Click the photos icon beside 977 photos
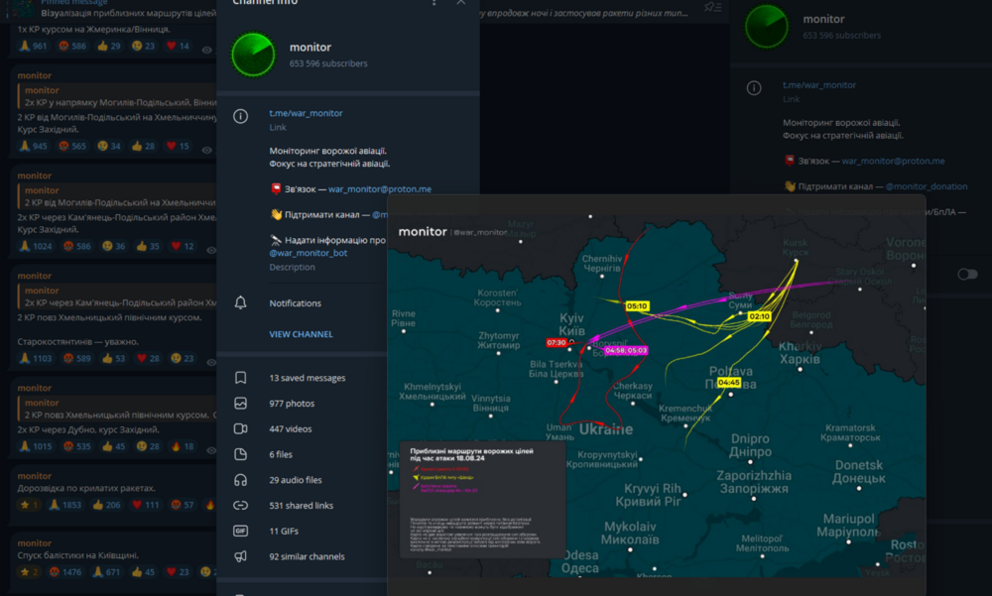 (x=240, y=404)
